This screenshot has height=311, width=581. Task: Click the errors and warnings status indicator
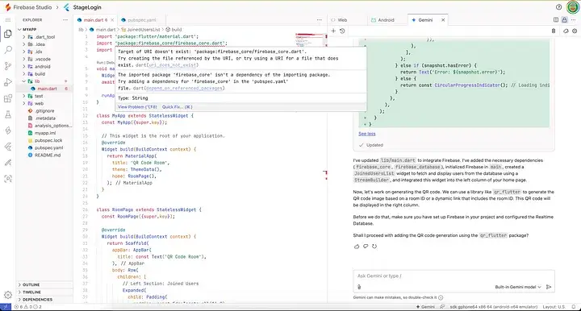click(28, 307)
